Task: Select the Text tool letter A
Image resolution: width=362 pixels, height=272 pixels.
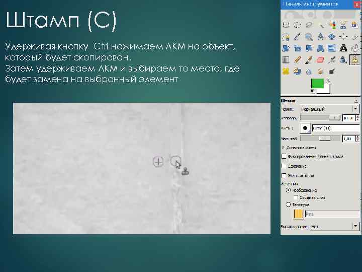Action: (343, 48)
